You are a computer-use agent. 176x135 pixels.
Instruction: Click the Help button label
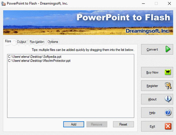[x=152, y=113]
